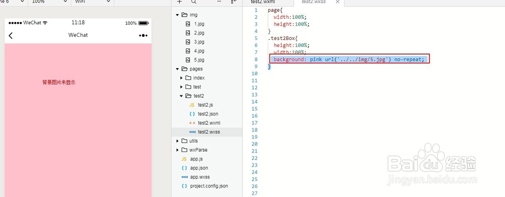Image resolution: width=505 pixels, height=197 pixels.
Task: Expand the test folder
Action: click(181, 87)
